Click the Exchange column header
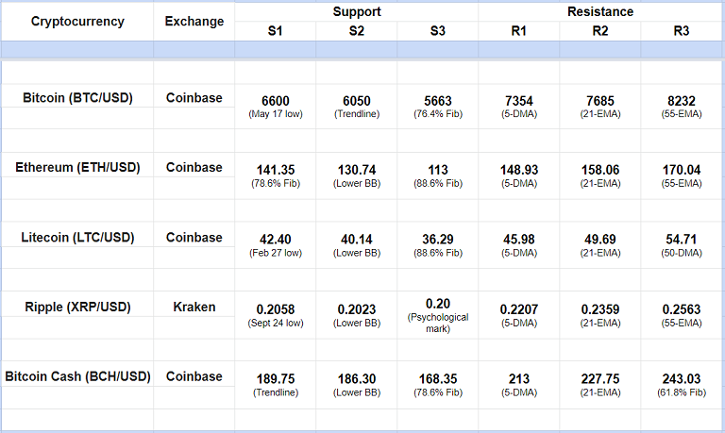725x433 pixels. pos(194,22)
